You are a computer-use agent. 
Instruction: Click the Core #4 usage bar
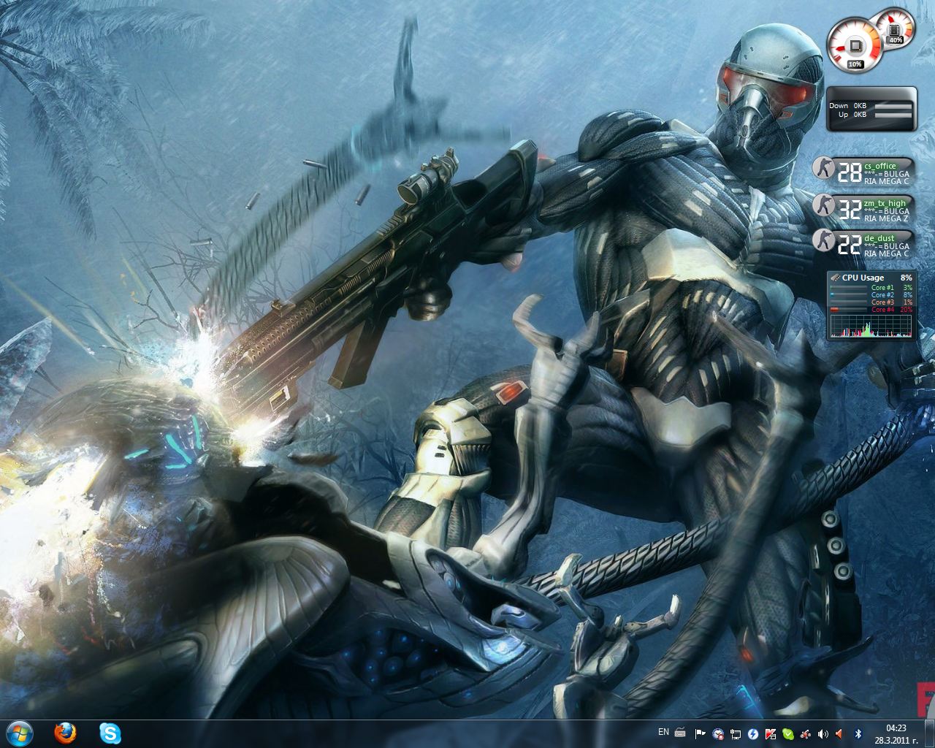(x=849, y=309)
